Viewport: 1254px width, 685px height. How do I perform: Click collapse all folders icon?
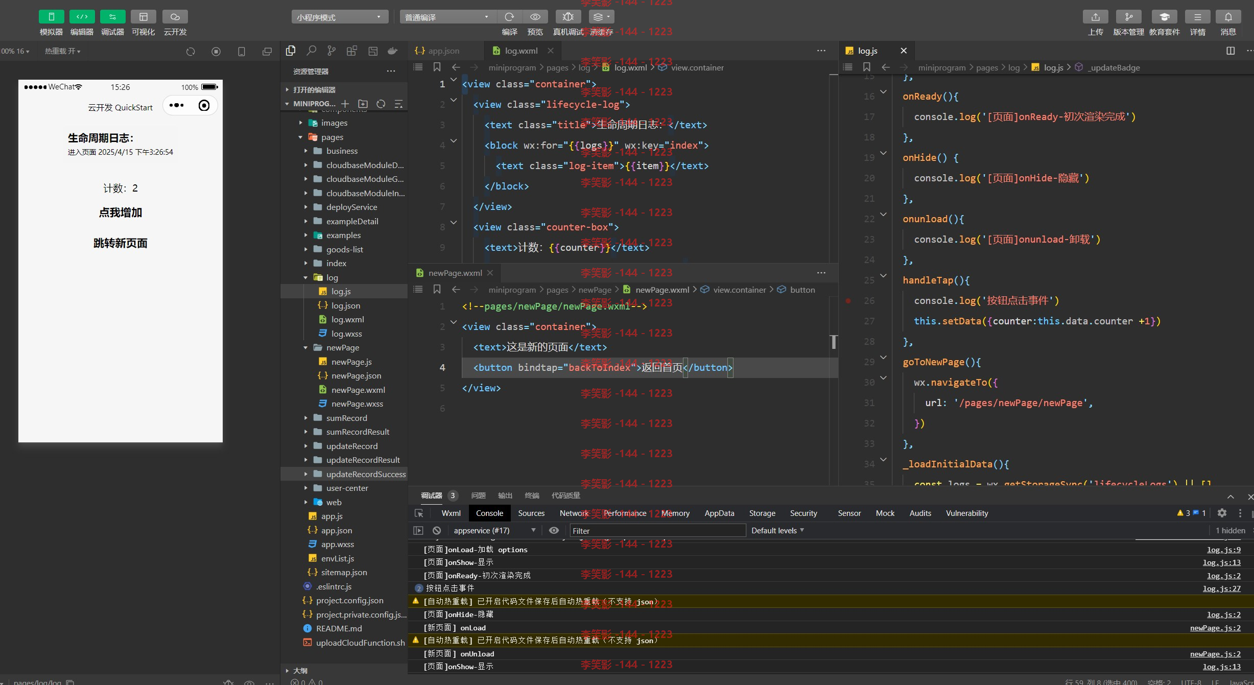click(399, 104)
